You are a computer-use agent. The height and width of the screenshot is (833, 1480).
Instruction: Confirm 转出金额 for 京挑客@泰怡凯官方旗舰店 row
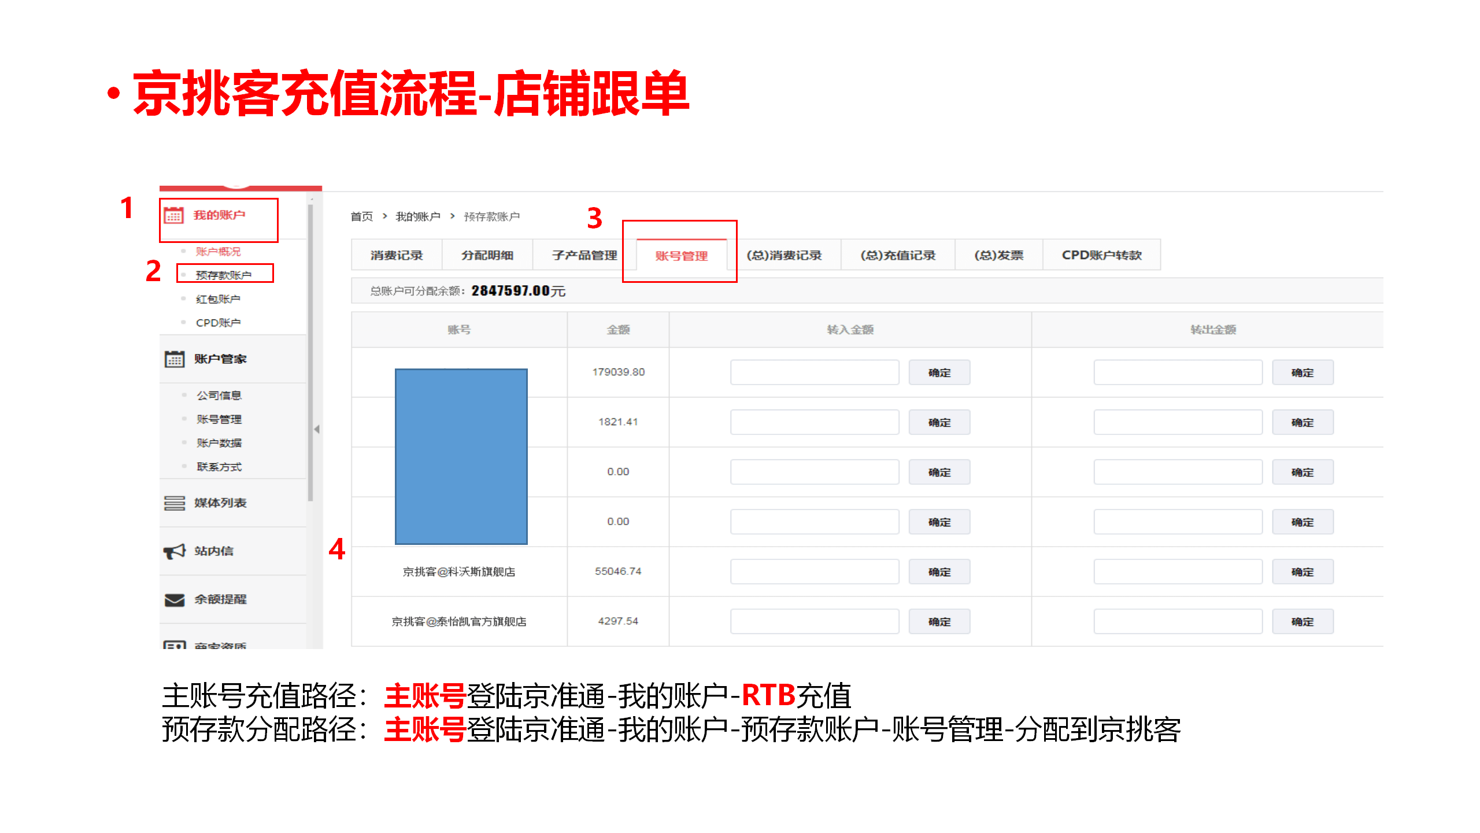(1302, 621)
